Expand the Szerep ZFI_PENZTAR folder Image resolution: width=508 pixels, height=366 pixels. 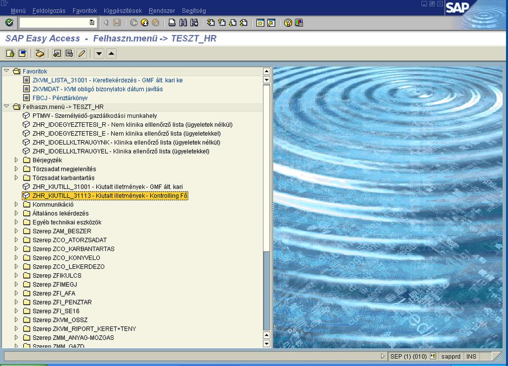(x=16, y=302)
